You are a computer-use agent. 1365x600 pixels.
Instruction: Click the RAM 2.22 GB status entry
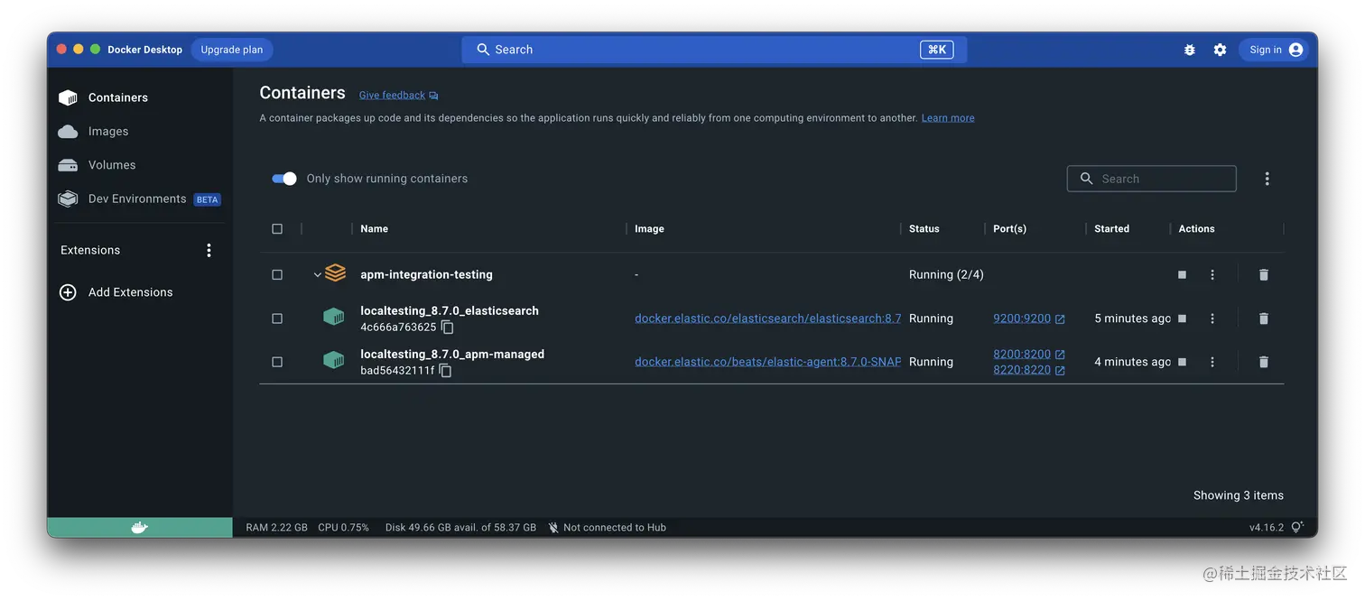(276, 528)
